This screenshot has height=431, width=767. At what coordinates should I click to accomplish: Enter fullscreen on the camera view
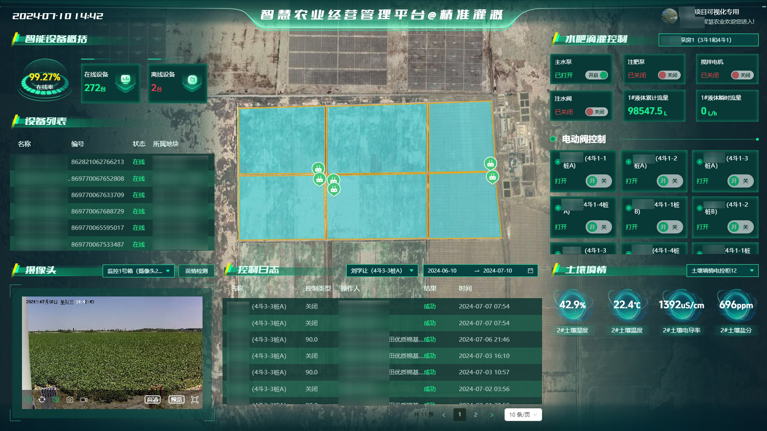pyautogui.click(x=195, y=399)
